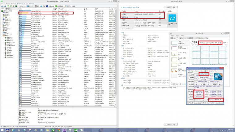Switch to Caches tab in CPU-Z
This screenshot has height=132, width=235.
click(193, 71)
